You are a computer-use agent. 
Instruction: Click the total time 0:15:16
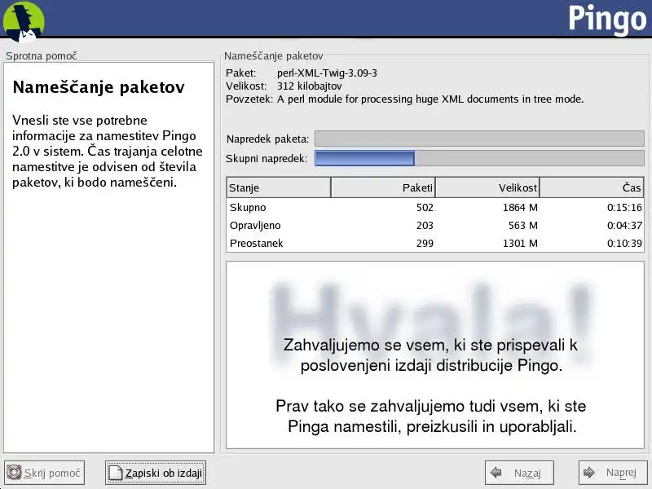point(624,207)
